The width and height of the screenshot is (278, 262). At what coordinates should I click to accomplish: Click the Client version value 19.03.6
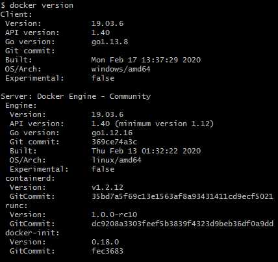(x=107, y=23)
